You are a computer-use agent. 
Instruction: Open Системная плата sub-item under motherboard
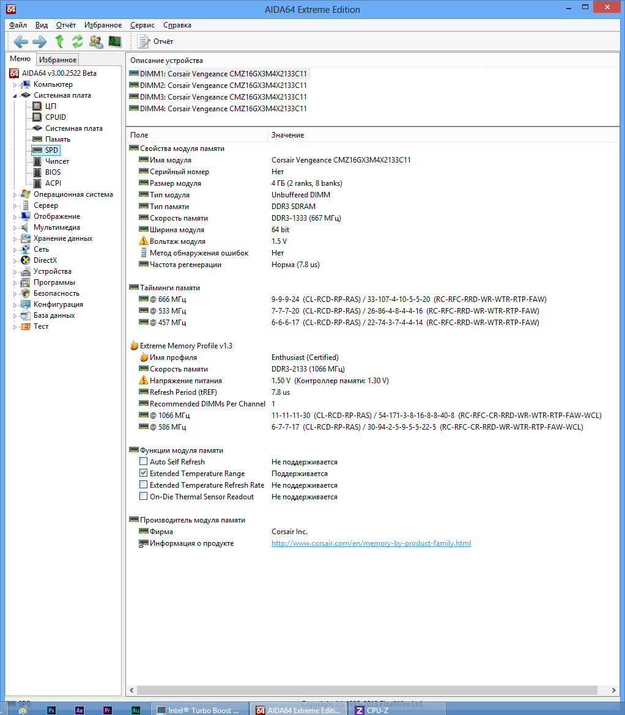tap(74, 128)
